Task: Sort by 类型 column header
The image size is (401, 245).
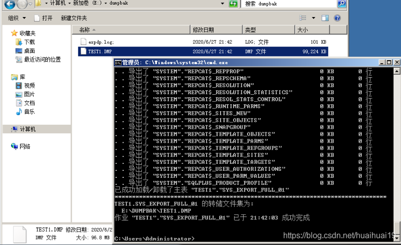Action: tap(269, 30)
